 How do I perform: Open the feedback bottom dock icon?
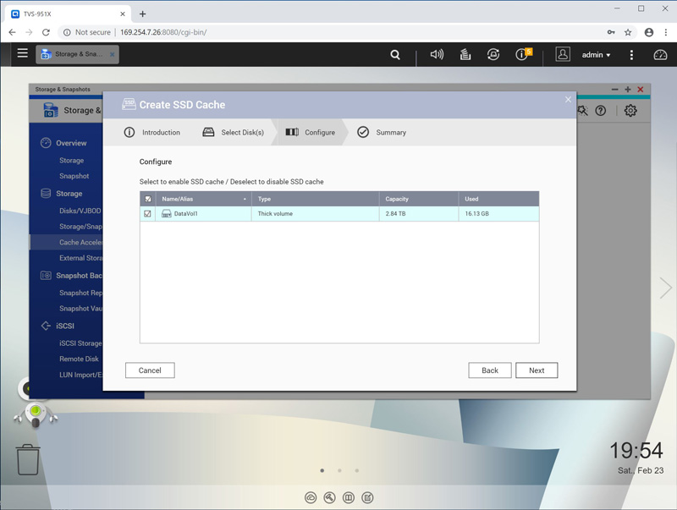point(367,498)
